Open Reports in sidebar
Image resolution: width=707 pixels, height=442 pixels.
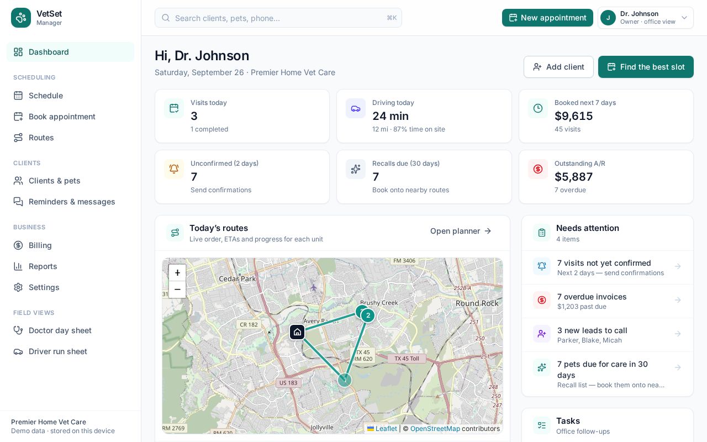click(x=71, y=266)
